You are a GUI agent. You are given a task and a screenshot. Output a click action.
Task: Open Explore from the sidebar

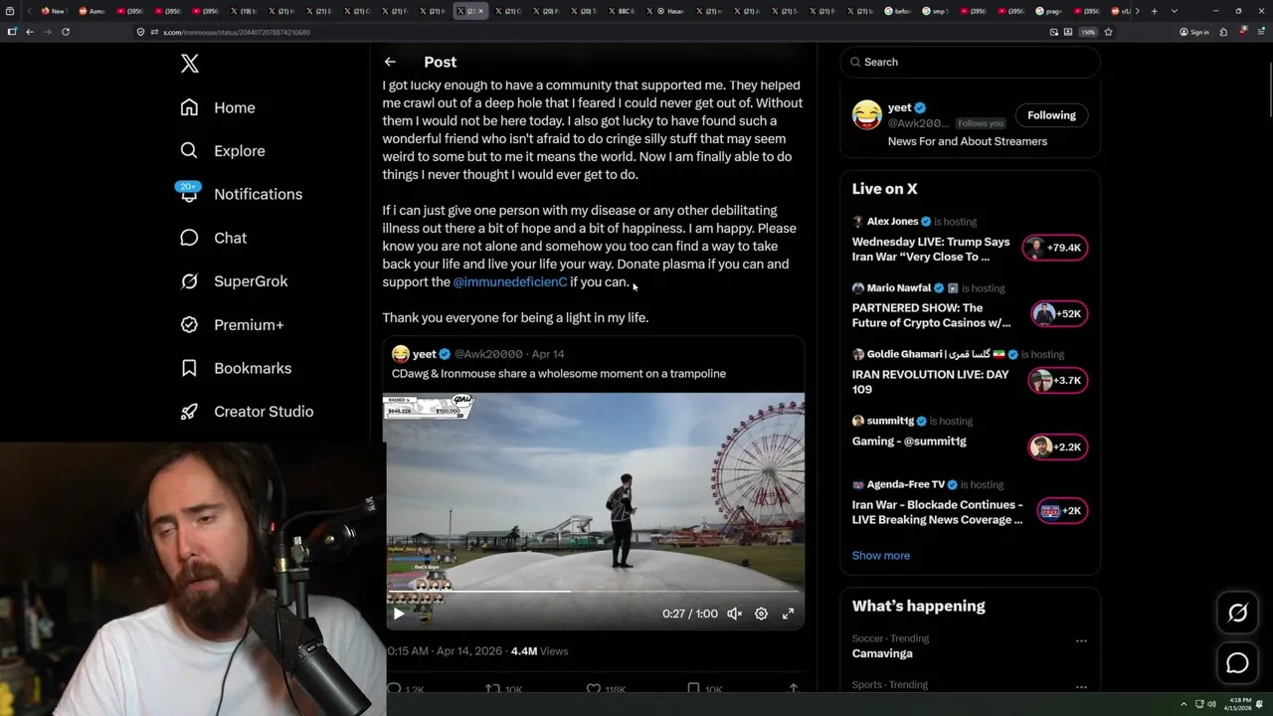223,151
